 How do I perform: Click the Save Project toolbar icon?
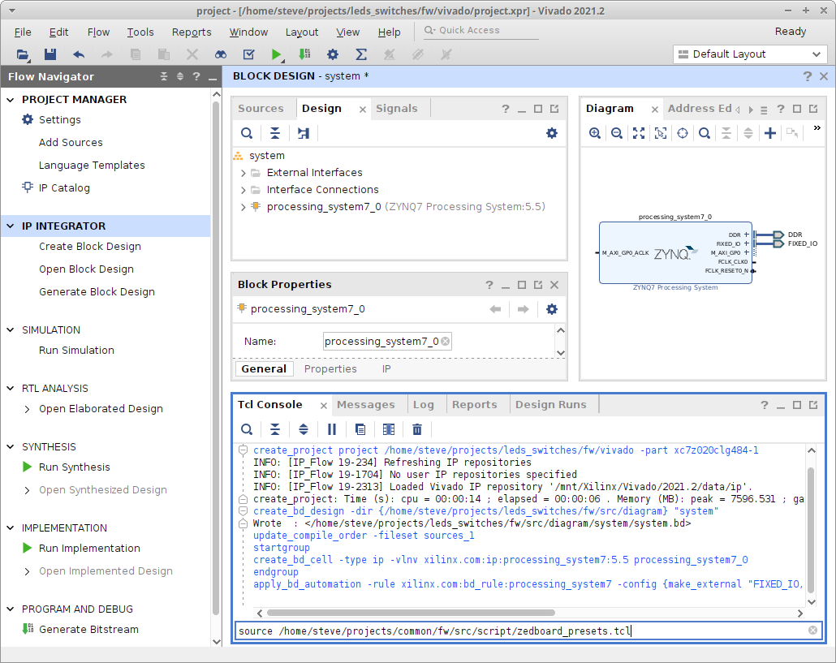50,54
